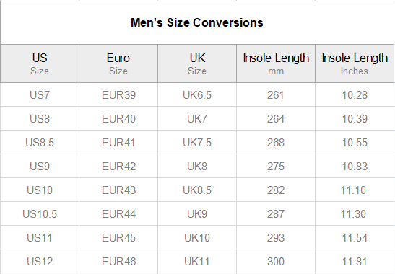395x274 pixels.
Task: Click the EUR43 cell
Action: tap(118, 190)
